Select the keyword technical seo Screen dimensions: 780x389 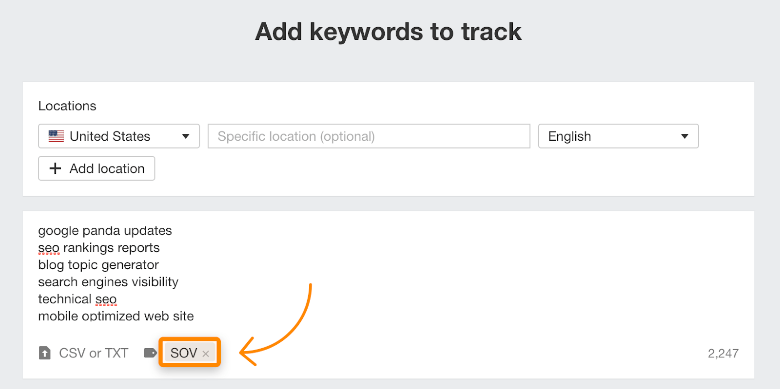click(x=77, y=298)
